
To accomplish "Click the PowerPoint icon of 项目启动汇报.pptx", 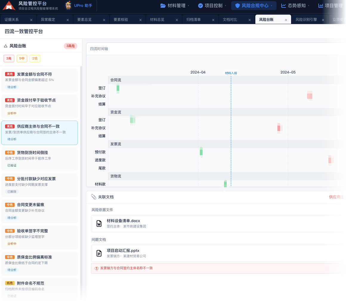I will coord(99,253).
